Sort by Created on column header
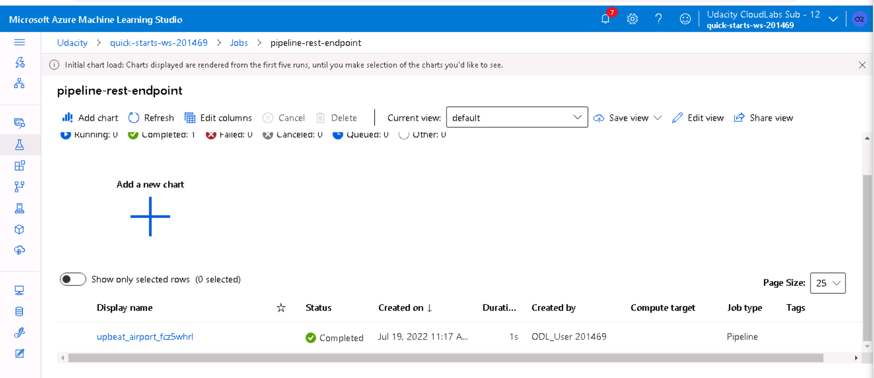Image resolution: width=874 pixels, height=378 pixels. tap(405, 307)
